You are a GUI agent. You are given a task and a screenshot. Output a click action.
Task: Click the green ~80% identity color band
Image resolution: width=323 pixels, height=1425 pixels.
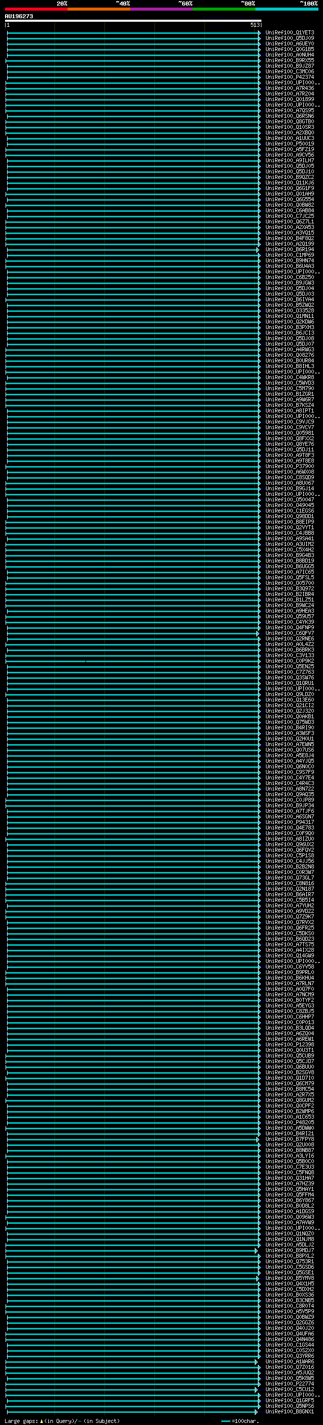pyautogui.click(x=224, y=9)
